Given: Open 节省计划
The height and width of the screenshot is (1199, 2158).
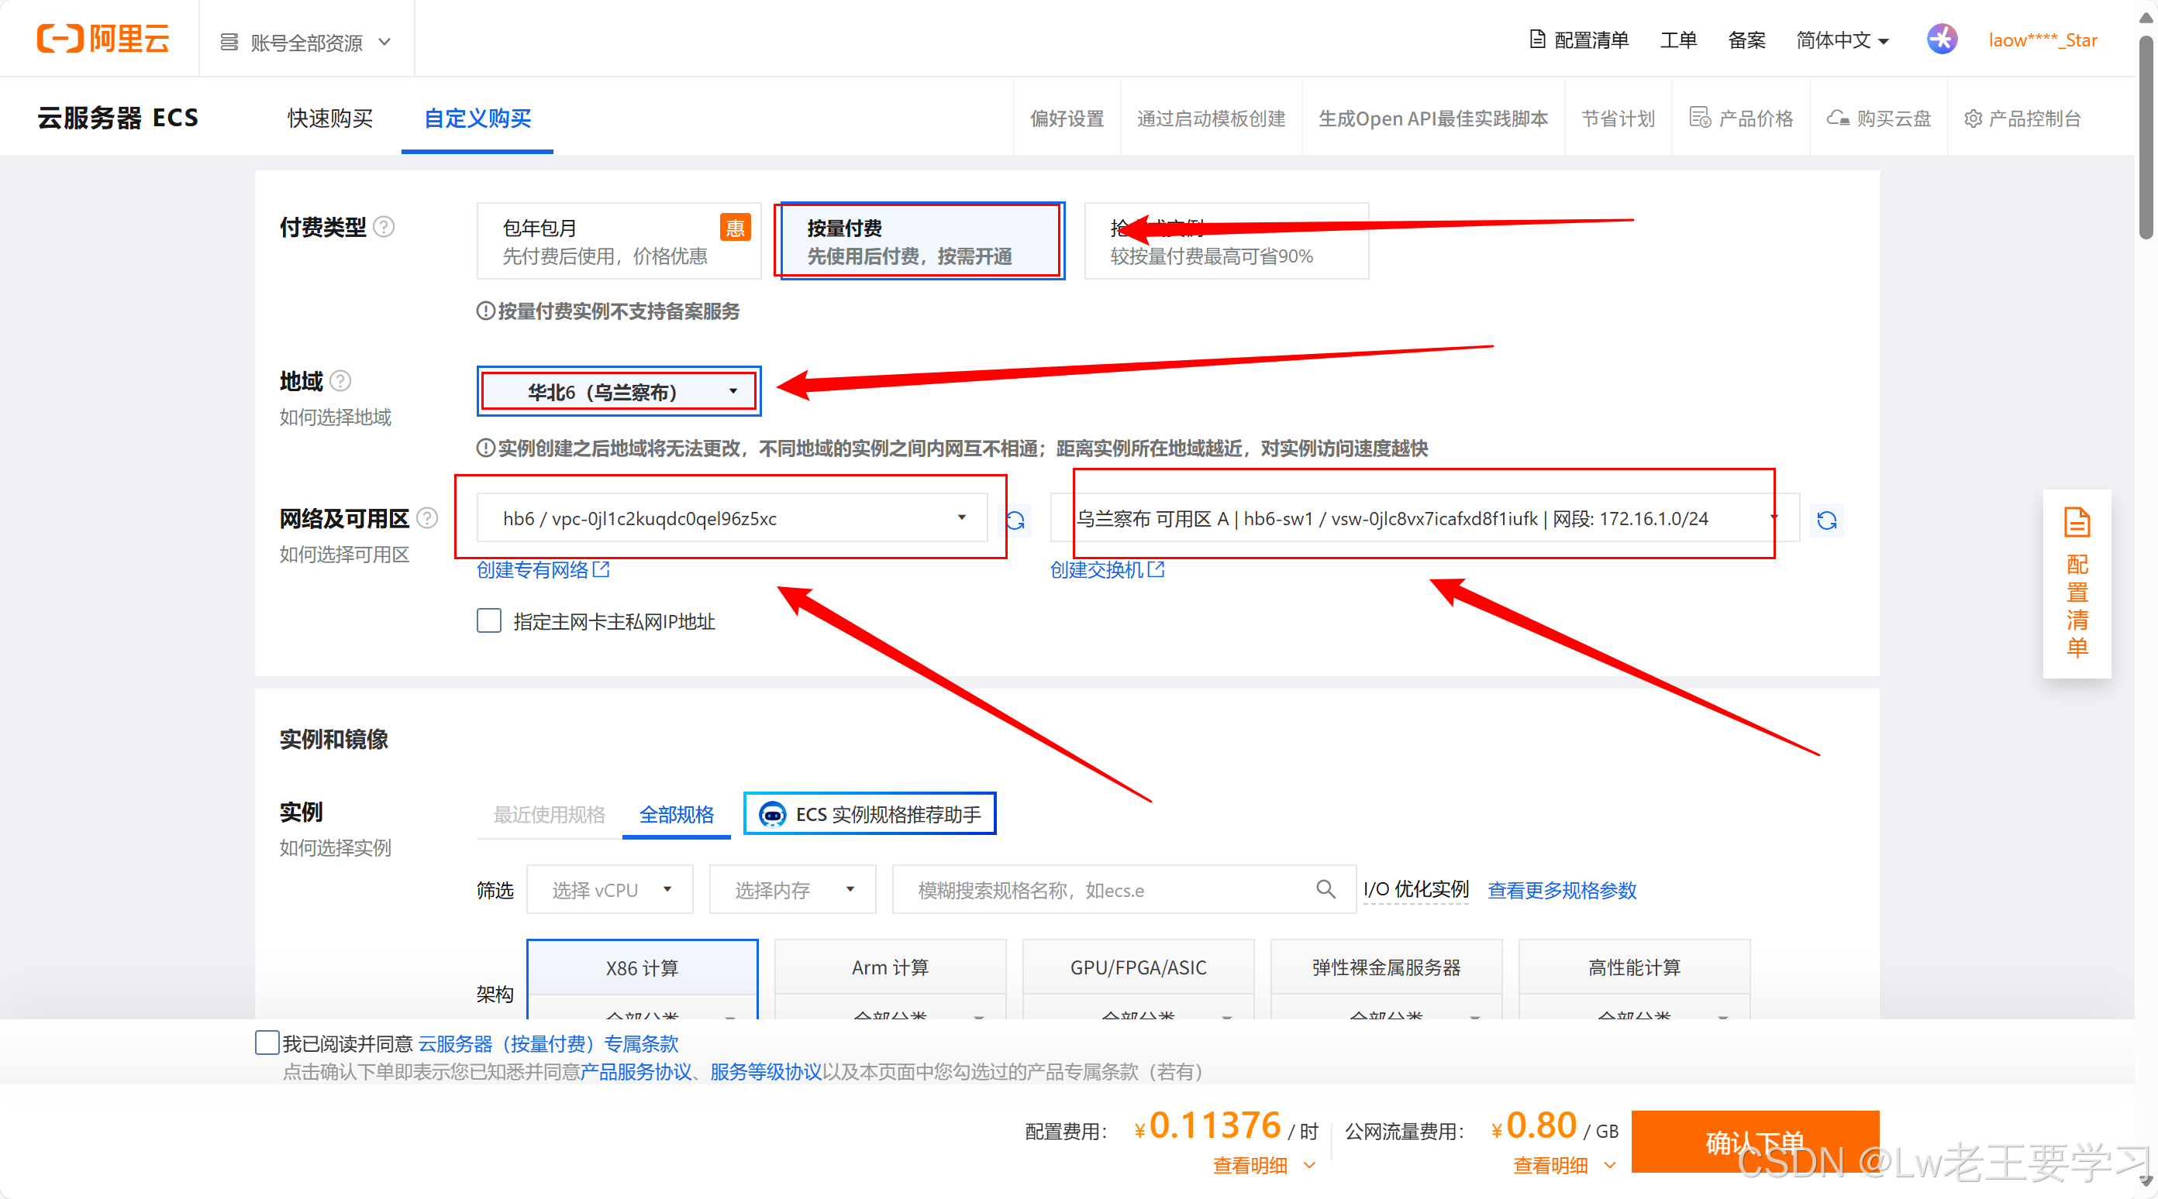Looking at the screenshot, I should pos(1618,118).
